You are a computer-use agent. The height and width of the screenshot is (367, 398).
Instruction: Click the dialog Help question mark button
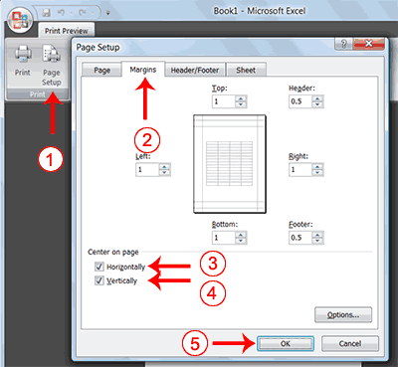[343, 44]
